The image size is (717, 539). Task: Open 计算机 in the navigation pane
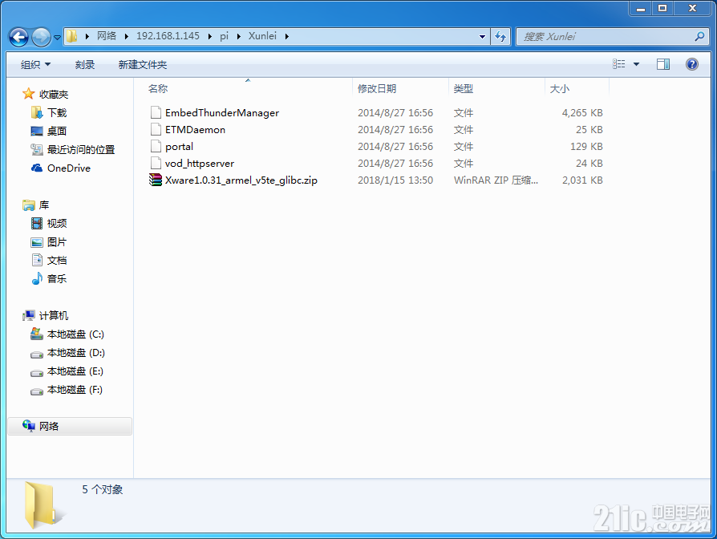[54, 316]
